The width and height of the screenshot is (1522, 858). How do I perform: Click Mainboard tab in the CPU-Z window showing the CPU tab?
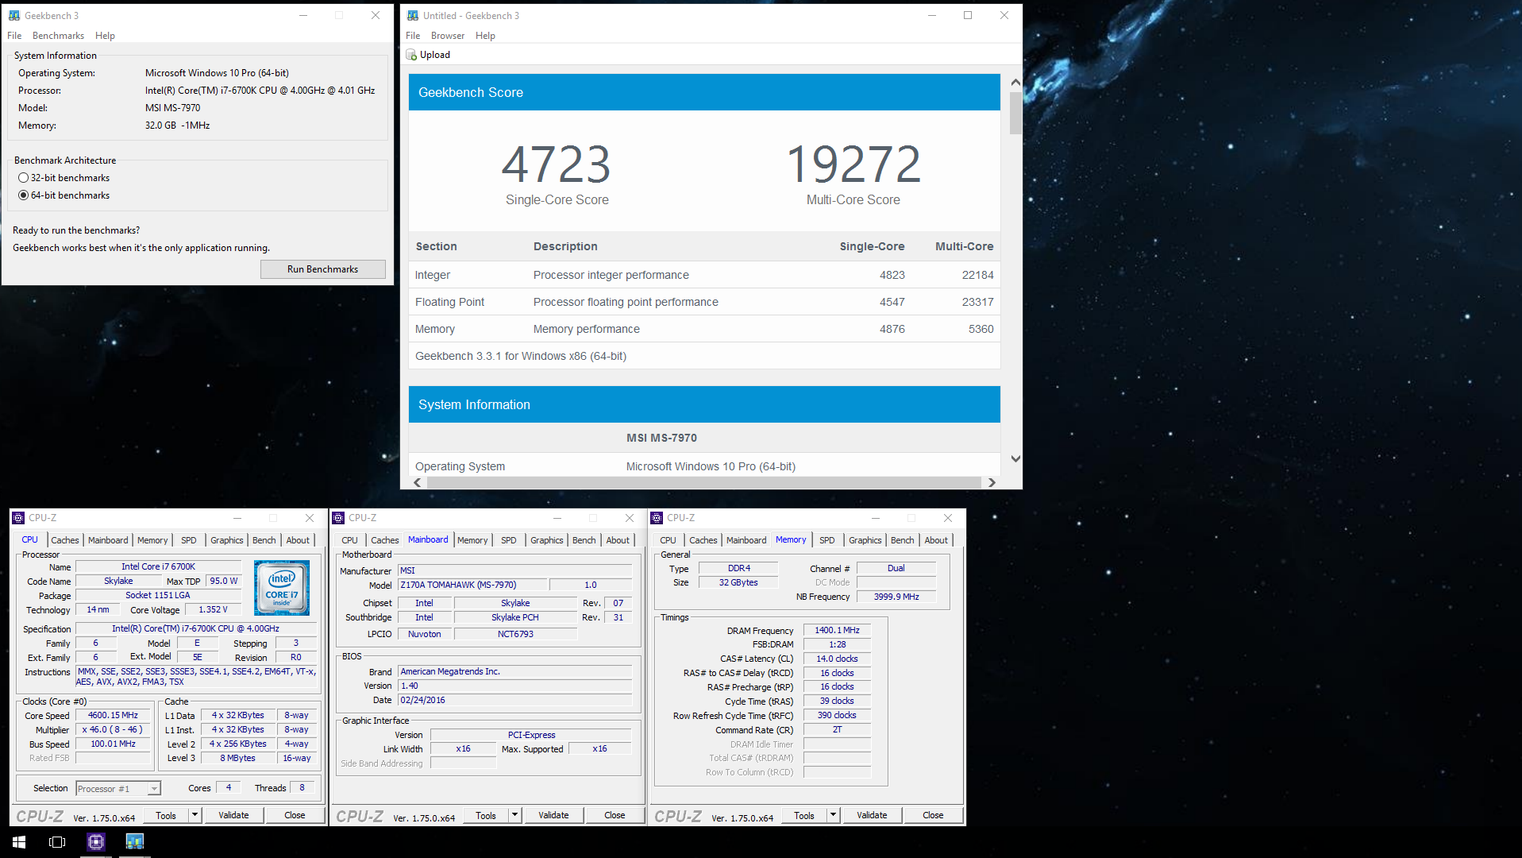108,540
